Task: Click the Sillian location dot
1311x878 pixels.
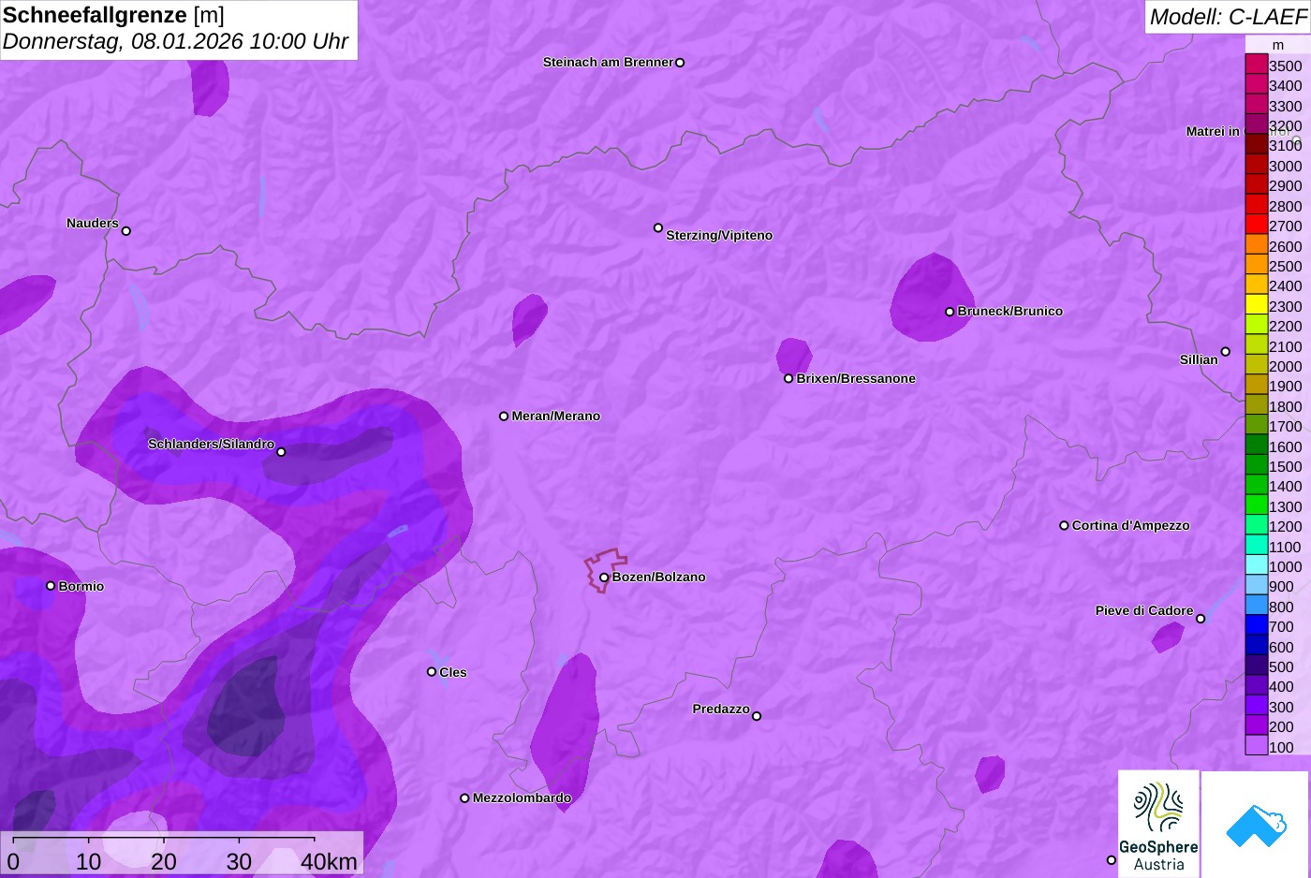Action: tap(1226, 352)
